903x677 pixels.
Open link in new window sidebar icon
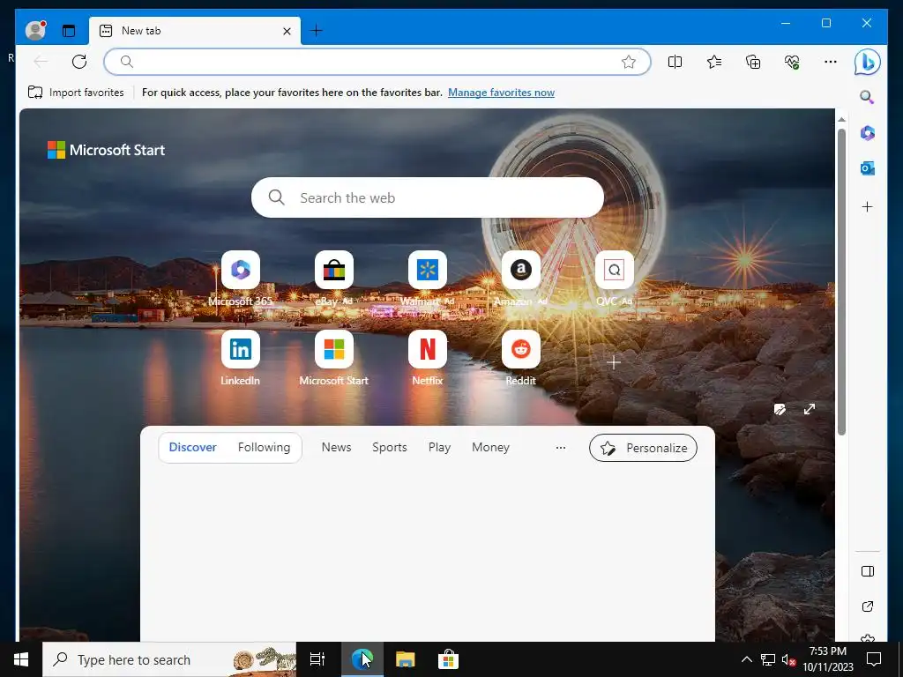pos(868,606)
